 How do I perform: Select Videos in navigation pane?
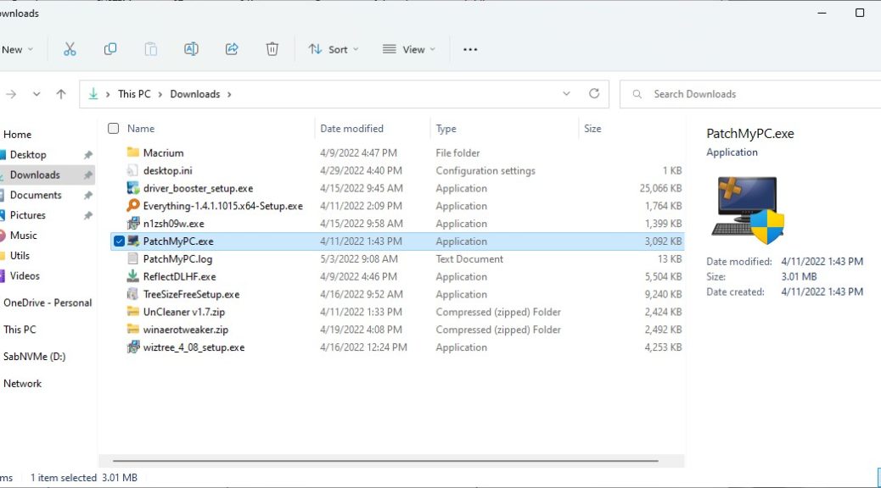pyautogui.click(x=25, y=276)
